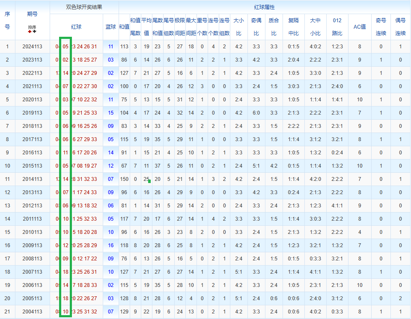Click sum value 150 in row 2014113

pos(124,179)
